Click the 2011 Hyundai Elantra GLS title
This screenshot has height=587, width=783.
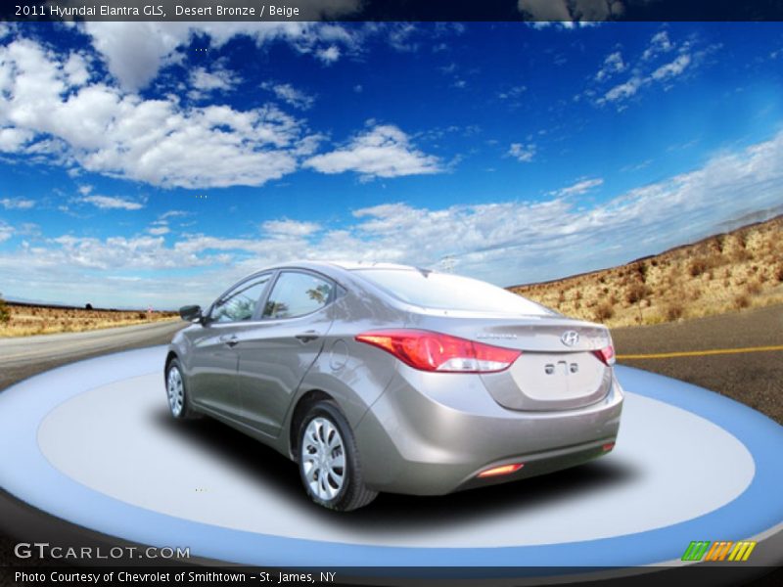tap(89, 11)
